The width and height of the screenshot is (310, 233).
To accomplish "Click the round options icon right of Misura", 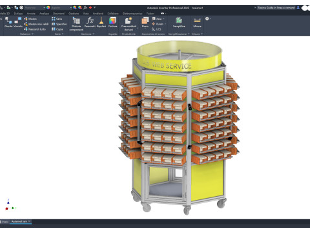I will pyautogui.click(x=207, y=19).
